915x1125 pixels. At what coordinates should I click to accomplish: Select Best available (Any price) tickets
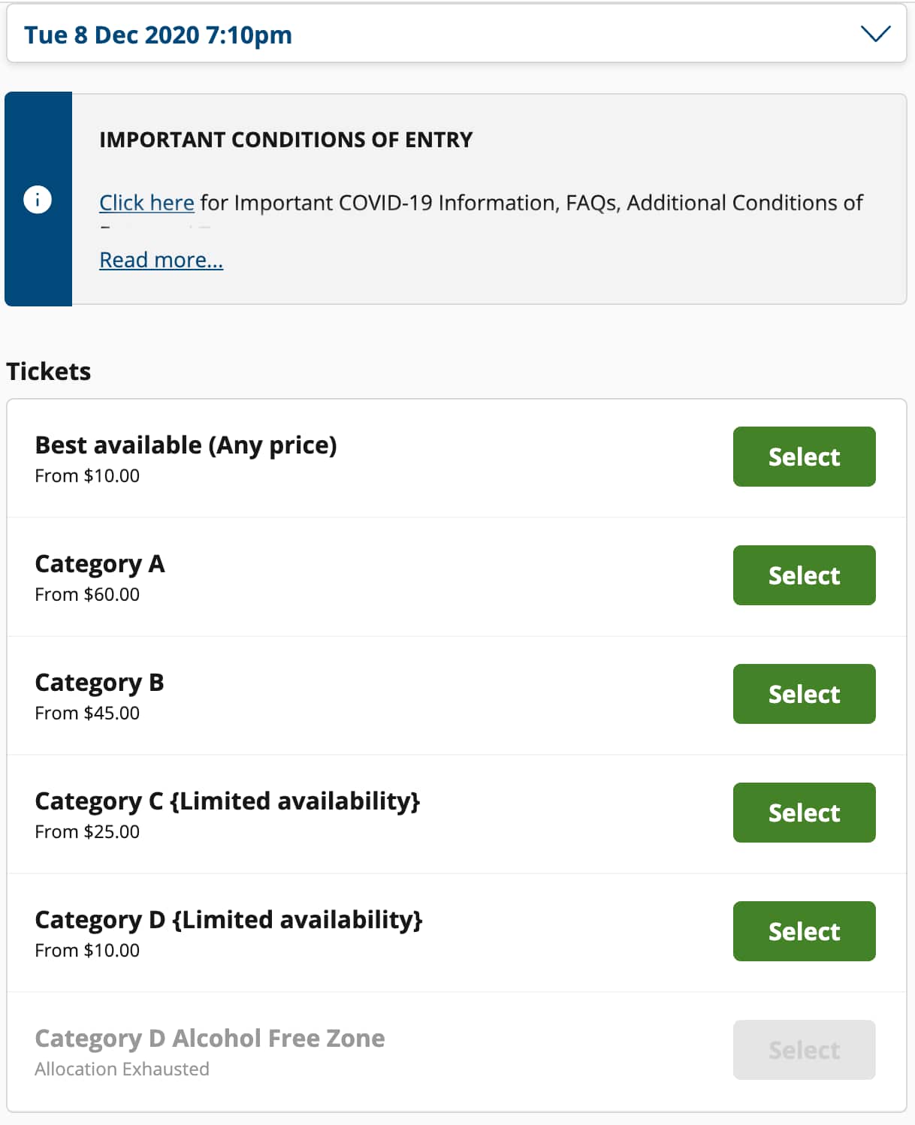point(804,457)
